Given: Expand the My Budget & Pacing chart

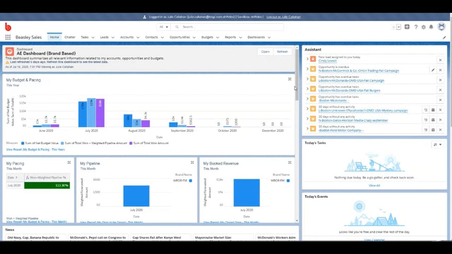Looking at the screenshot, I should (290, 79).
